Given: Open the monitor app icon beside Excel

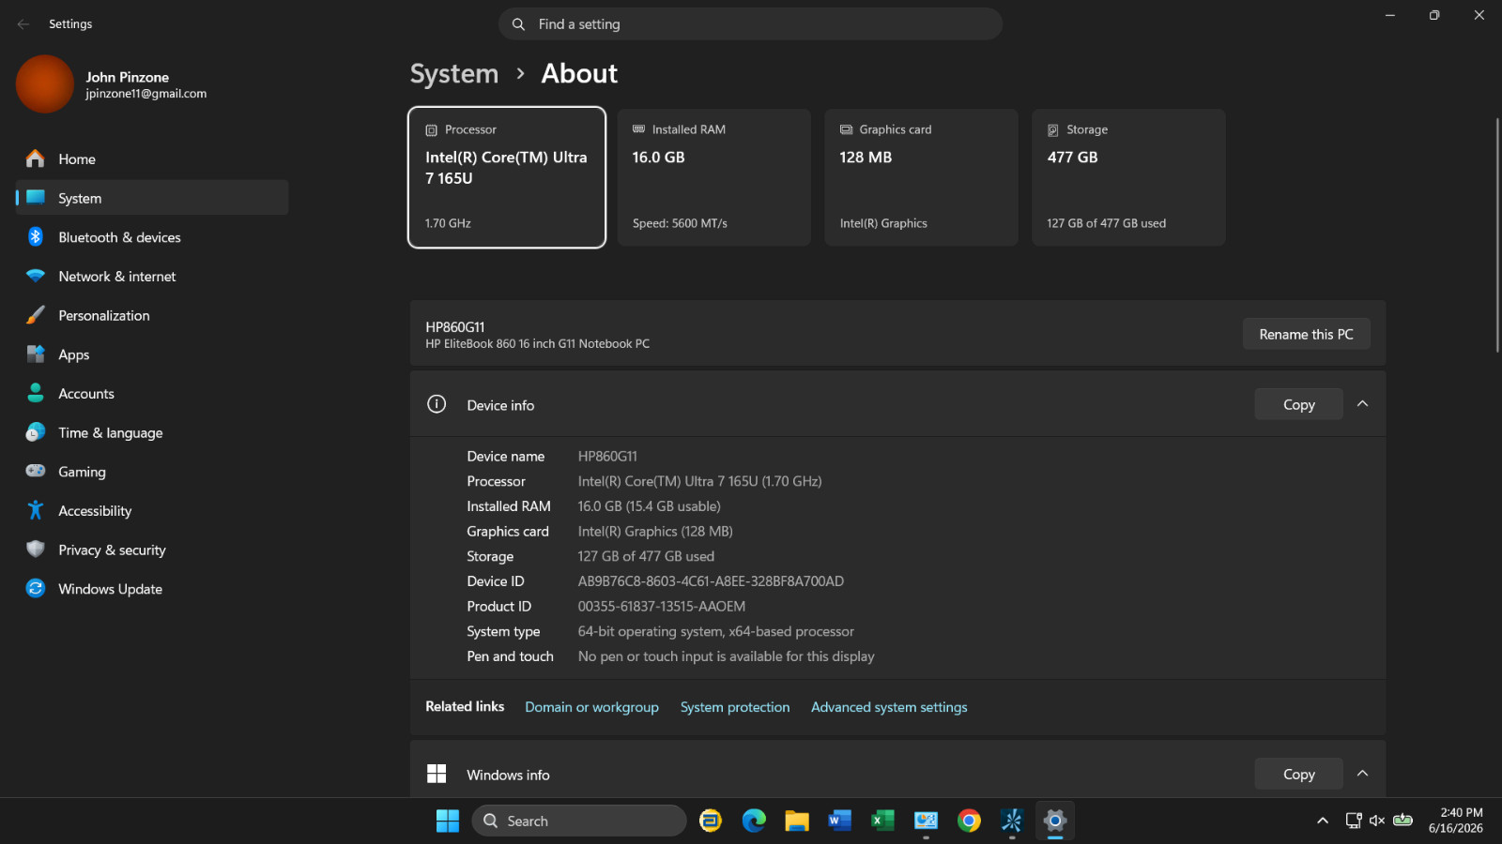Looking at the screenshot, I should (x=926, y=821).
